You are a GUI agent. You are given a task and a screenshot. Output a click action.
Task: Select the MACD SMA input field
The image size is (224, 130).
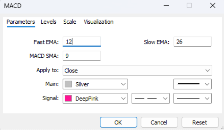tap(82, 56)
